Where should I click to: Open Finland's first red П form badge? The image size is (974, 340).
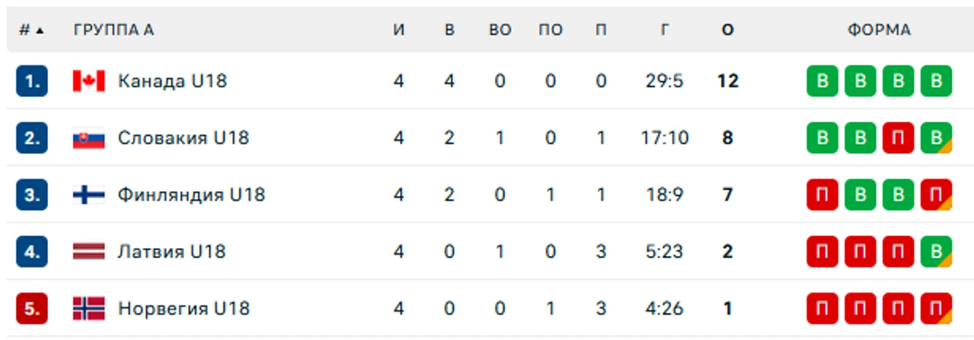pos(822,195)
